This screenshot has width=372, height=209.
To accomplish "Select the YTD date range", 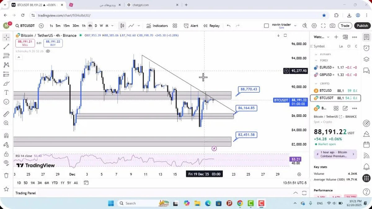I will pos(55,183).
